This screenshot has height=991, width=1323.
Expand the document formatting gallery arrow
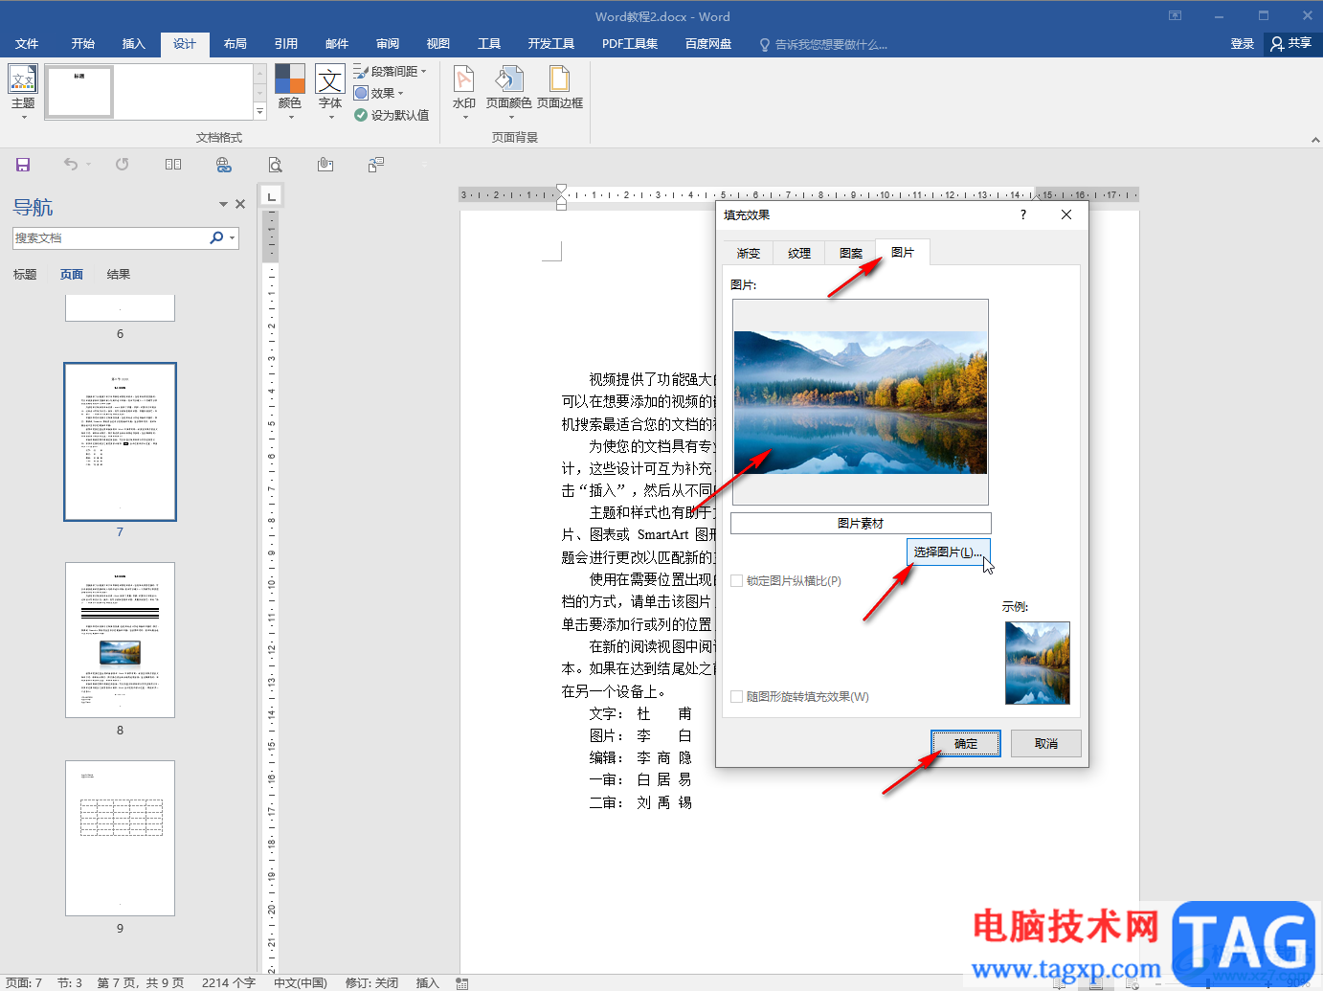(x=259, y=112)
